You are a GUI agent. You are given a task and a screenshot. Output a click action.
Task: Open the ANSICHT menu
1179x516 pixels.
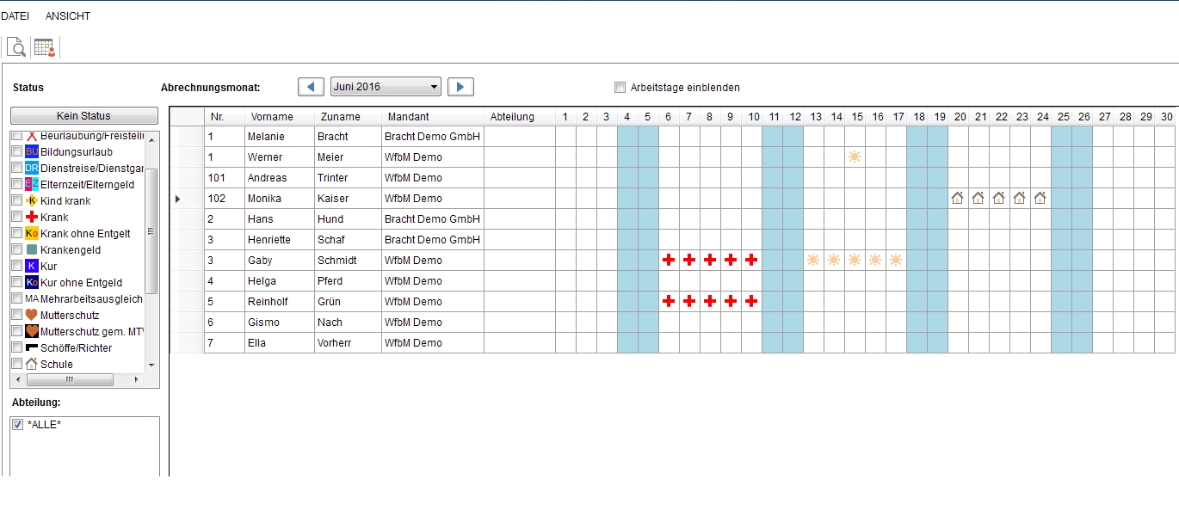tap(68, 16)
